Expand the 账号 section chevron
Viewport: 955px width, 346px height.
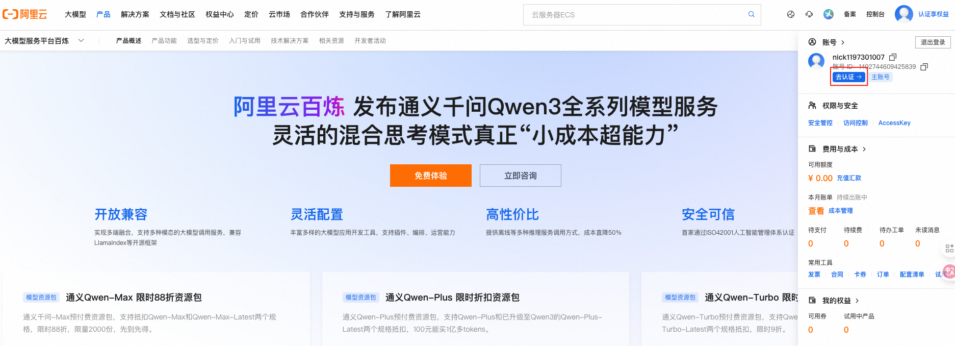(843, 42)
